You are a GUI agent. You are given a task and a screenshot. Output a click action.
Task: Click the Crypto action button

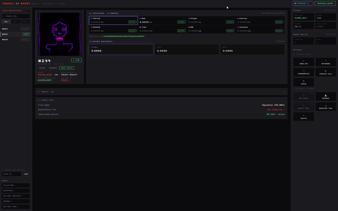coord(304,117)
